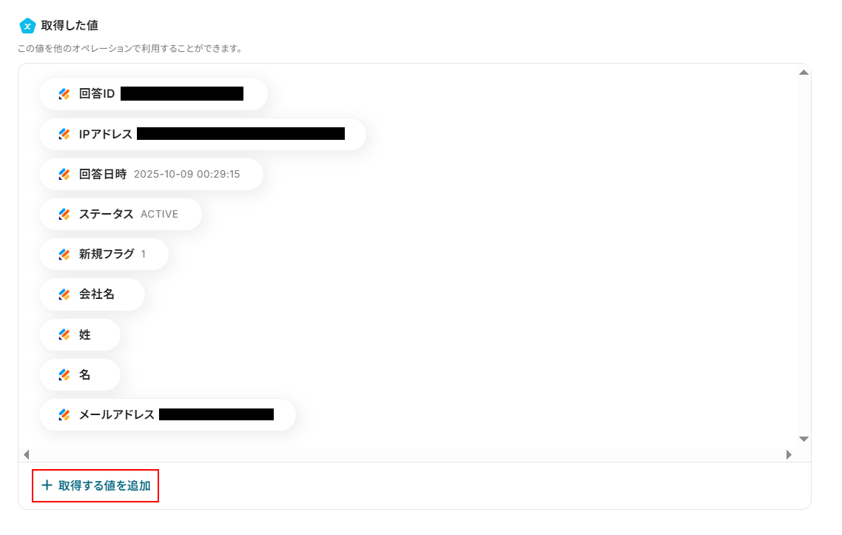
Task: Click the scroll right arrow
Action: coord(789,454)
